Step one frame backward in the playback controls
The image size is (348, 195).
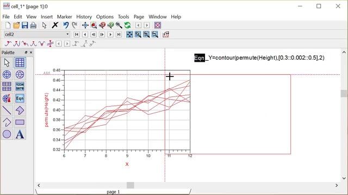coord(94,34)
